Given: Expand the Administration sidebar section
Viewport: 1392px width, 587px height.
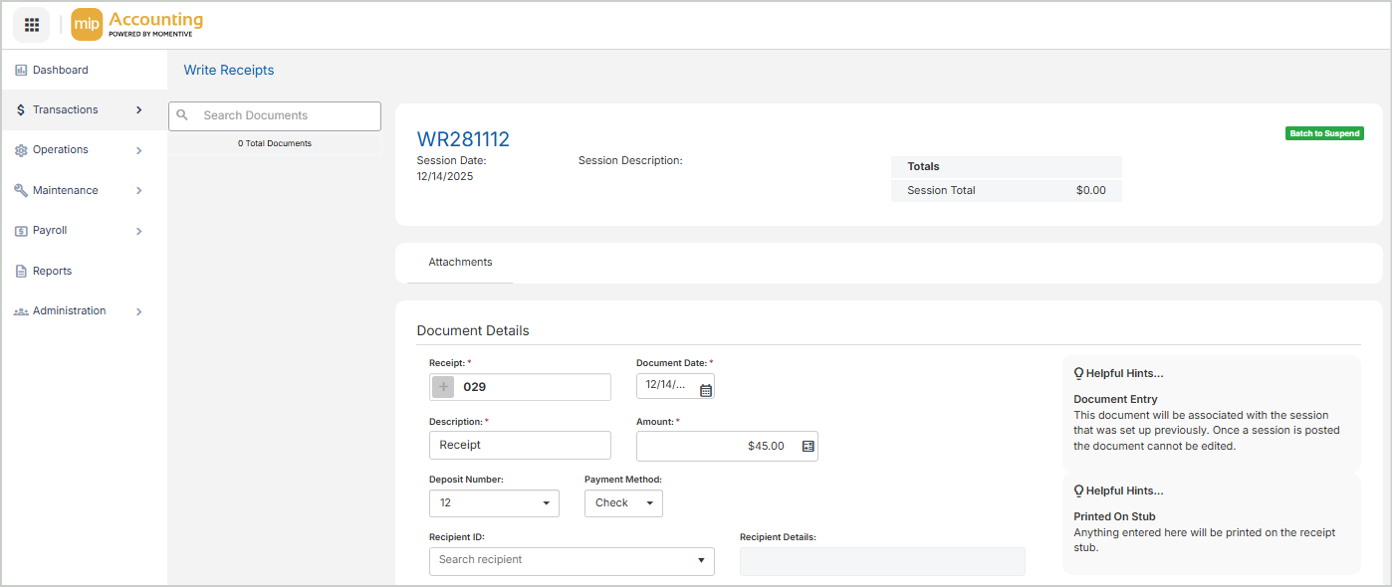Looking at the screenshot, I should 138,311.
